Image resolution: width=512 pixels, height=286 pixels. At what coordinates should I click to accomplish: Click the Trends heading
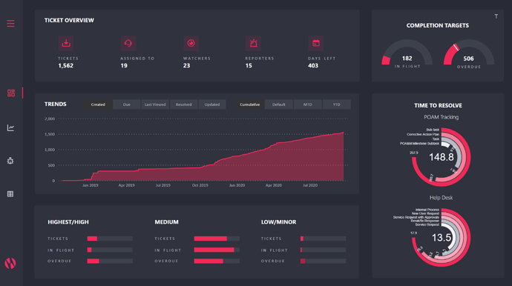tap(55, 104)
